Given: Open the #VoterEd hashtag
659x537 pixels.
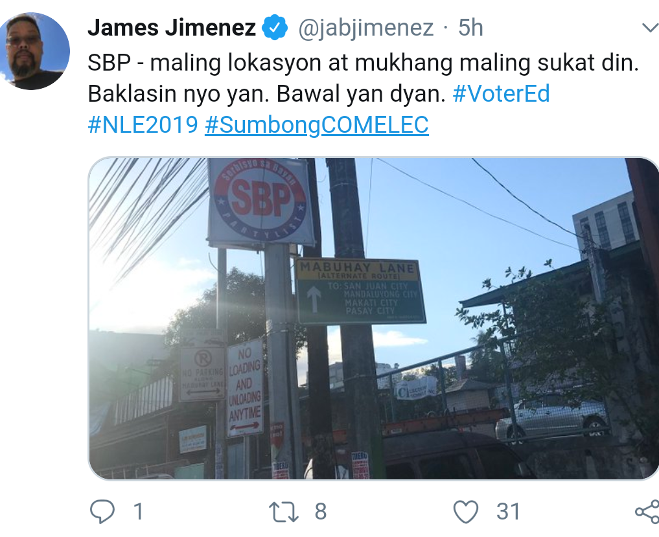Looking at the screenshot, I should pyautogui.click(x=501, y=93).
